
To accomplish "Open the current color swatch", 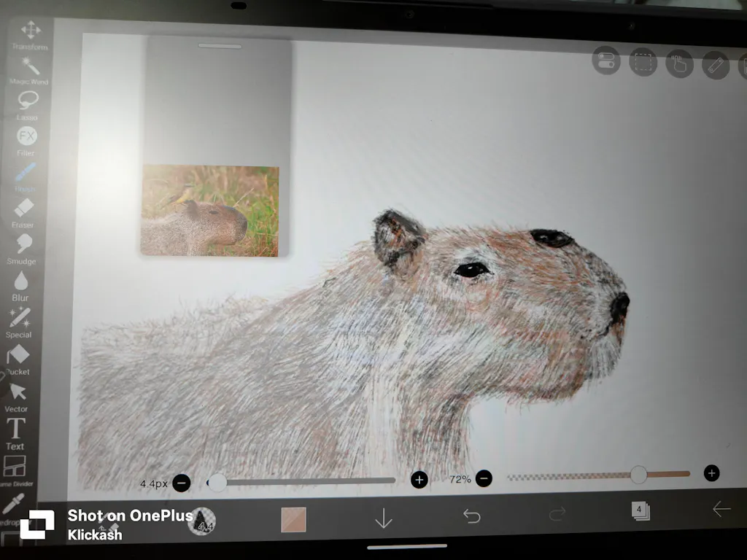I will click(293, 520).
